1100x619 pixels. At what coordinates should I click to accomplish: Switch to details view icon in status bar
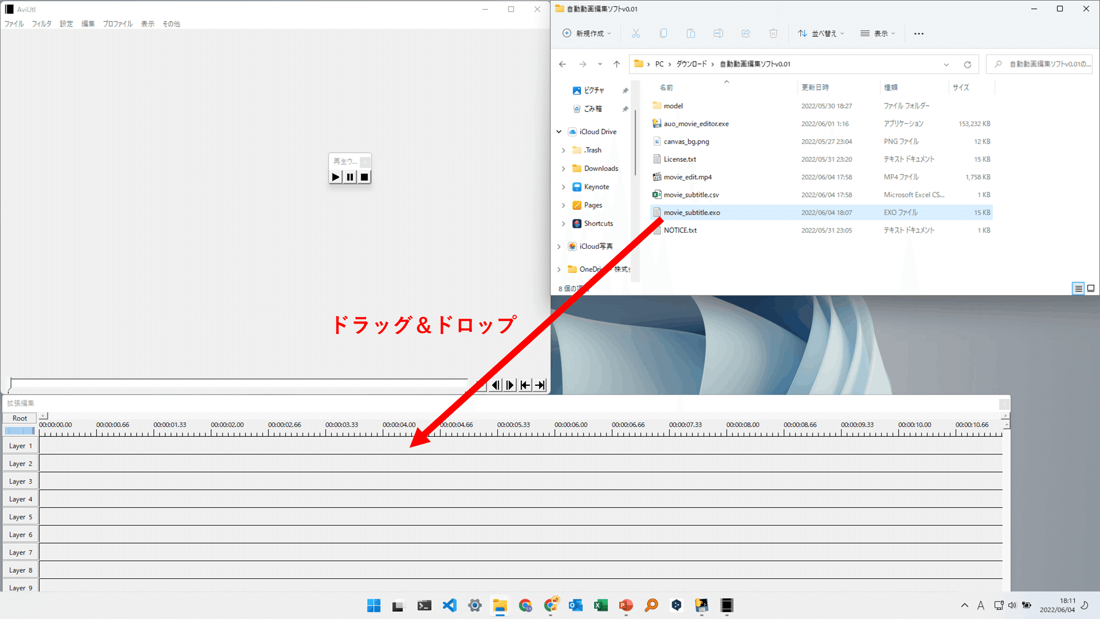pos(1078,288)
